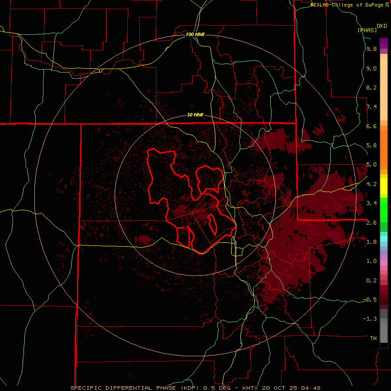
Task: Click the -1.3 value on color scale
Action: [370, 319]
